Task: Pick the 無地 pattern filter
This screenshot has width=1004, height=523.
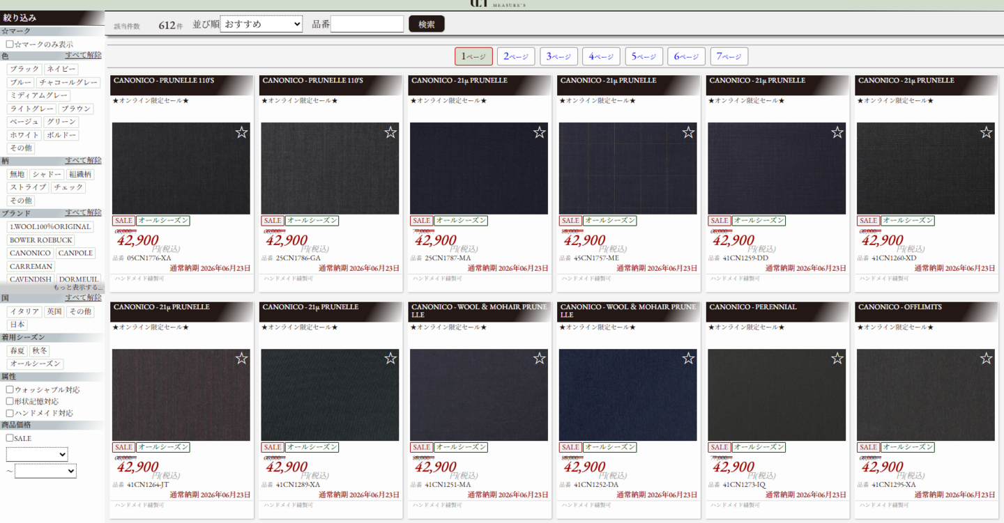Action: coord(17,174)
